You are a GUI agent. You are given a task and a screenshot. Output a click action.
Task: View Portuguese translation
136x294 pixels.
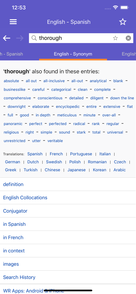[81, 154]
